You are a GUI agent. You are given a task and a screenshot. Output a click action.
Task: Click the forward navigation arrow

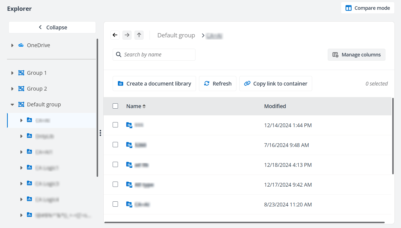coord(127,35)
